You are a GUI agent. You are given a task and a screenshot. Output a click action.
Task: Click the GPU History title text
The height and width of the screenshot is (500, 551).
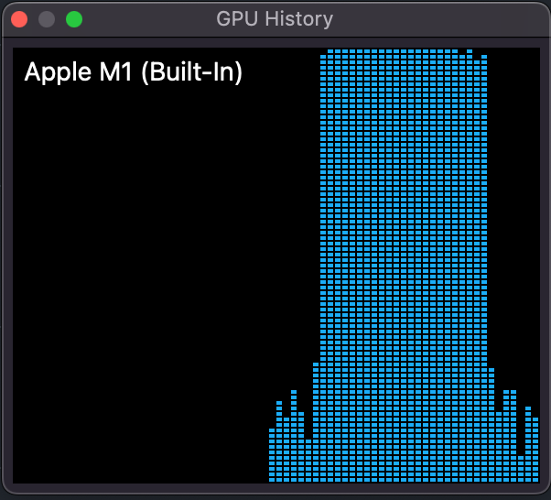pos(275,18)
